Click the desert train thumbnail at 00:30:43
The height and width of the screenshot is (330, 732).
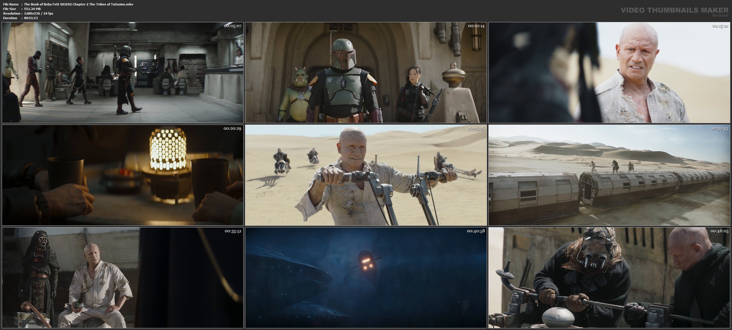(609, 175)
